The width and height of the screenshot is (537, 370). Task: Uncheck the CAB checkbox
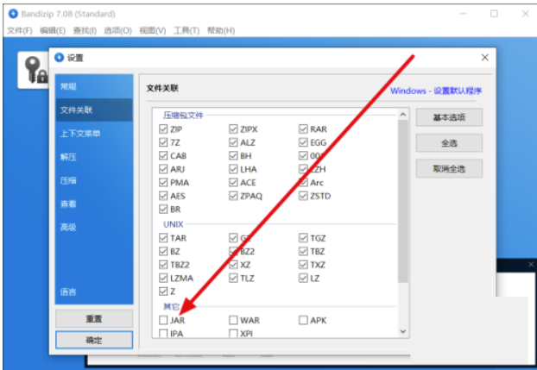(x=163, y=156)
